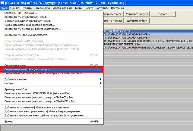
Task: Click the partially hidden 'верить каталог' button
Action: pos(113,21)
